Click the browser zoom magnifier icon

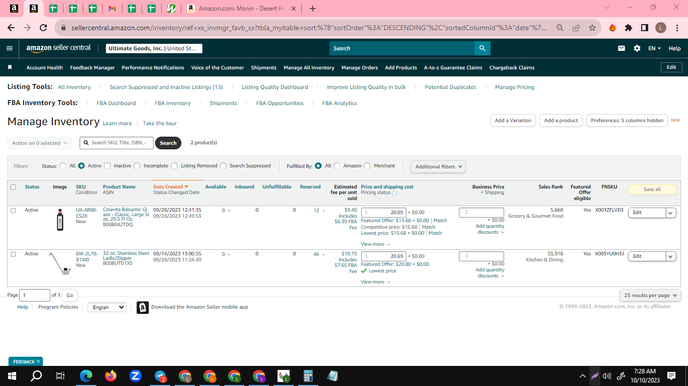(x=560, y=28)
